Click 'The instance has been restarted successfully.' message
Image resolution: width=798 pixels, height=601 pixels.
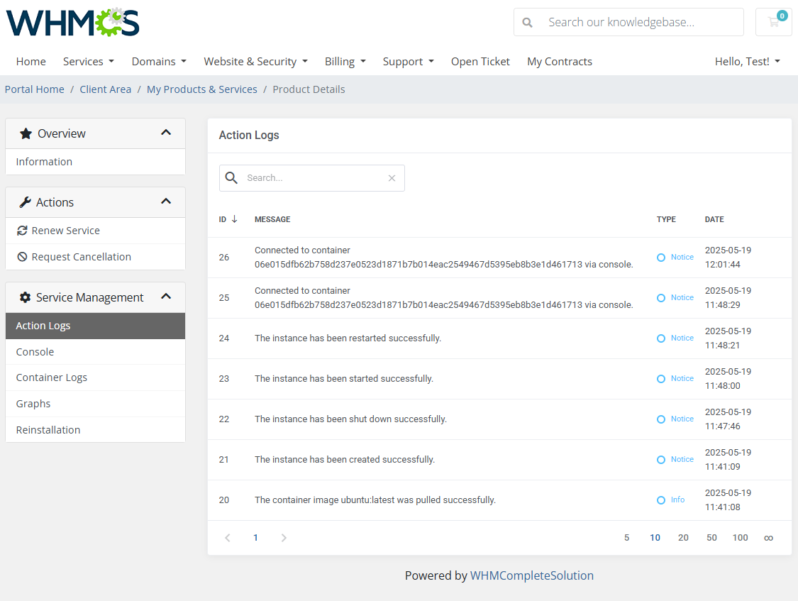348,338
